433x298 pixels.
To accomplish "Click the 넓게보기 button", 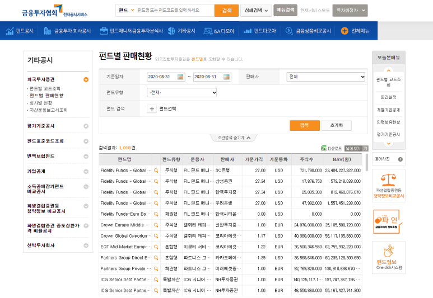I will [x=356, y=149].
